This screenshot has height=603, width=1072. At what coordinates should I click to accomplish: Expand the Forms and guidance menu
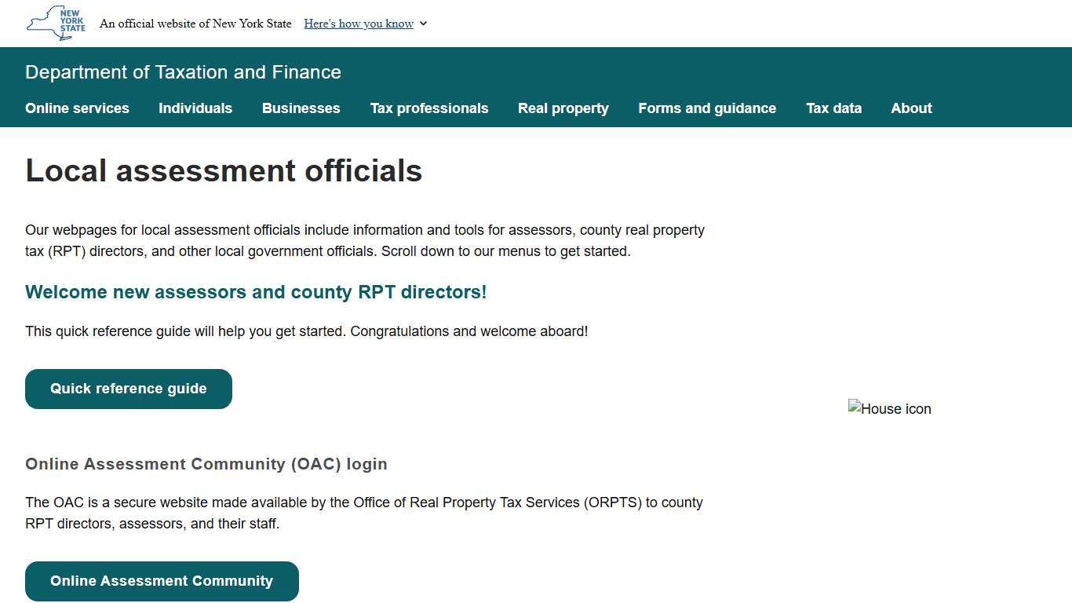[707, 108]
